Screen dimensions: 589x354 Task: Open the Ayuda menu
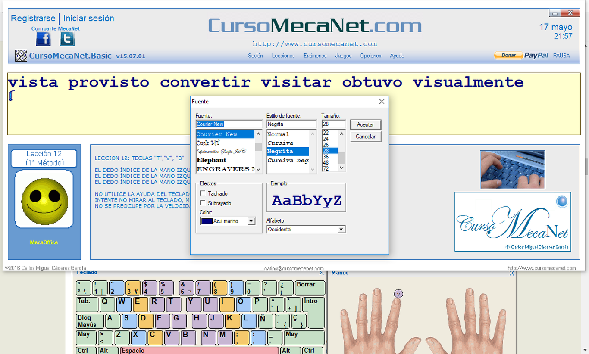(x=397, y=56)
